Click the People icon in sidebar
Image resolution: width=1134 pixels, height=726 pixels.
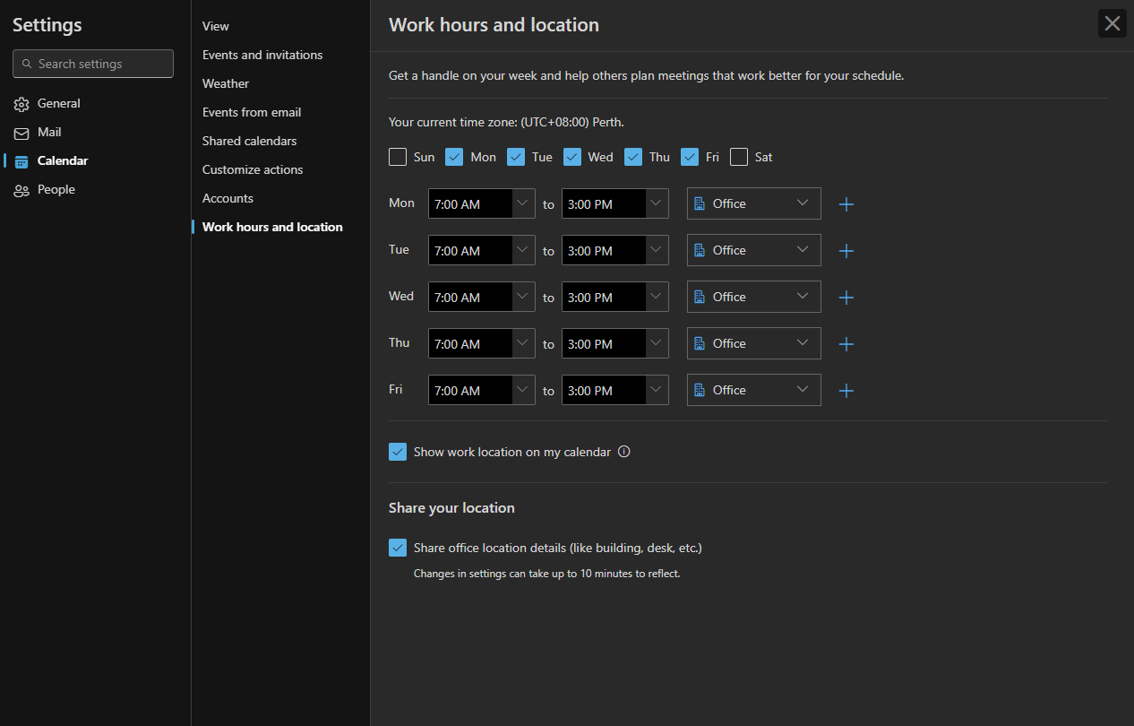(x=21, y=190)
